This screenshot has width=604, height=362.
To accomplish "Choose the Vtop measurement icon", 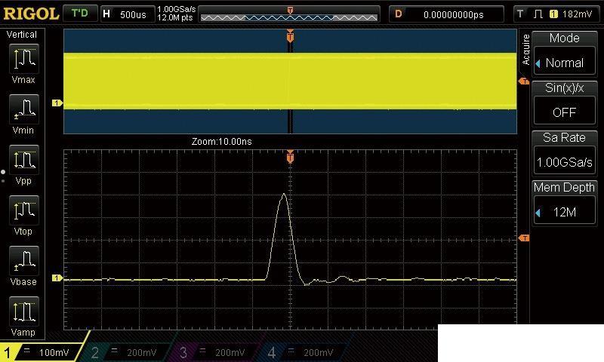I will [x=23, y=210].
